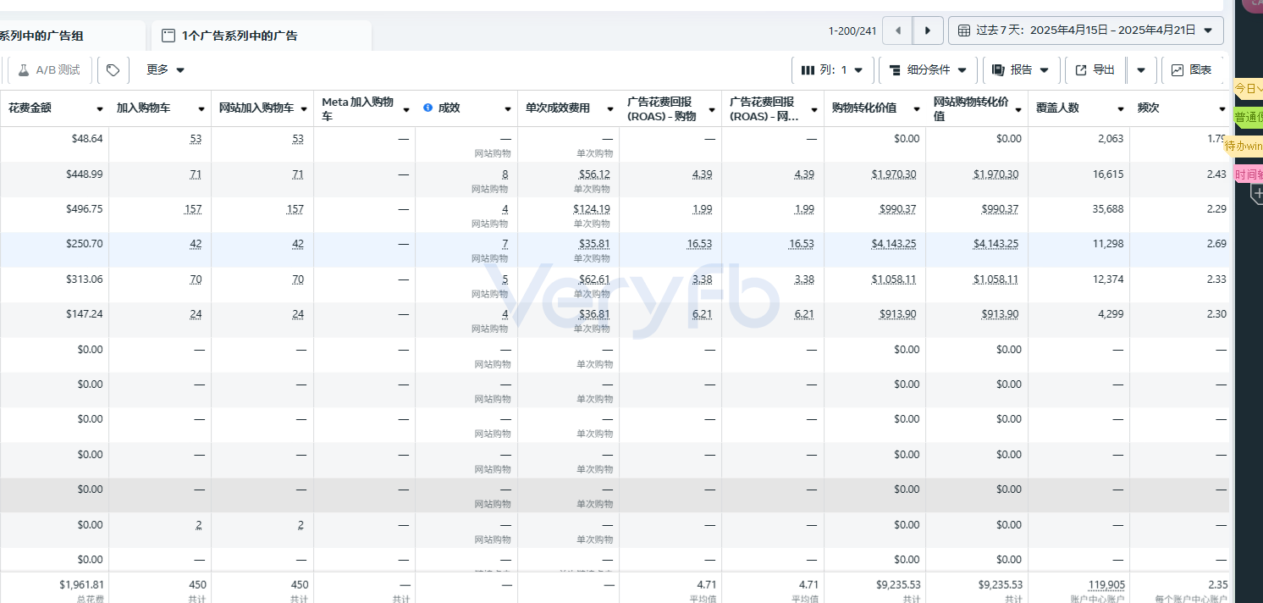Click result value 7 in 成效 column
The width and height of the screenshot is (1263, 603).
tap(505, 244)
